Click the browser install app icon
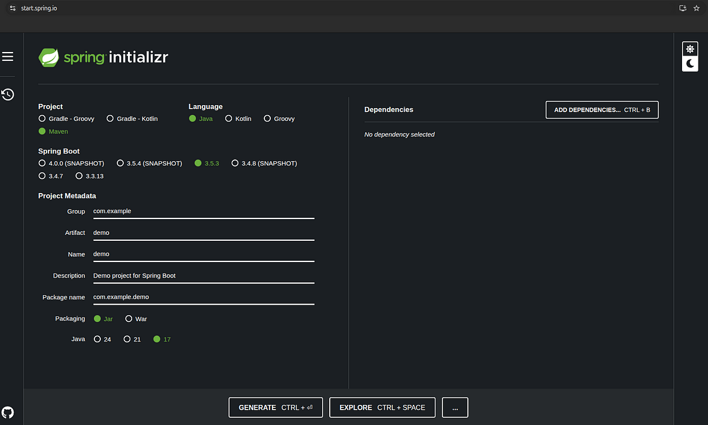This screenshot has width=708, height=425. [683, 8]
